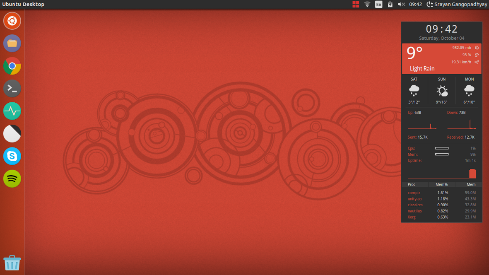Click the Up: 63B upload speed
This screenshot has height=275, width=489.
point(414,113)
